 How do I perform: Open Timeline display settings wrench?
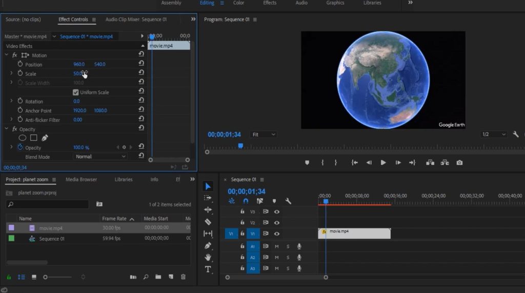click(288, 201)
